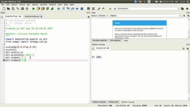The image size is (190, 107).
Task: Open the Source Console dropdown
Action: coord(103,16)
